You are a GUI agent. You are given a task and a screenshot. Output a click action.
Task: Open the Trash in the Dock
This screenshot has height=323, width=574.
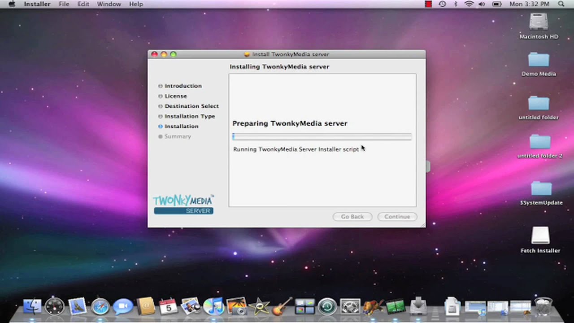click(x=544, y=307)
